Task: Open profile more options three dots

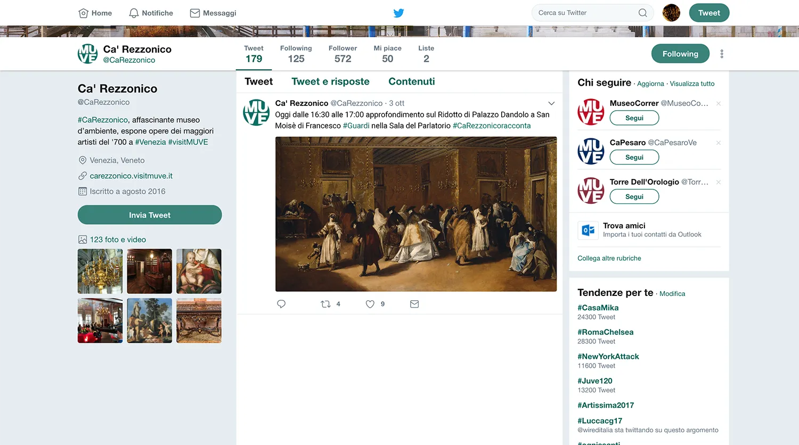Action: (x=722, y=54)
